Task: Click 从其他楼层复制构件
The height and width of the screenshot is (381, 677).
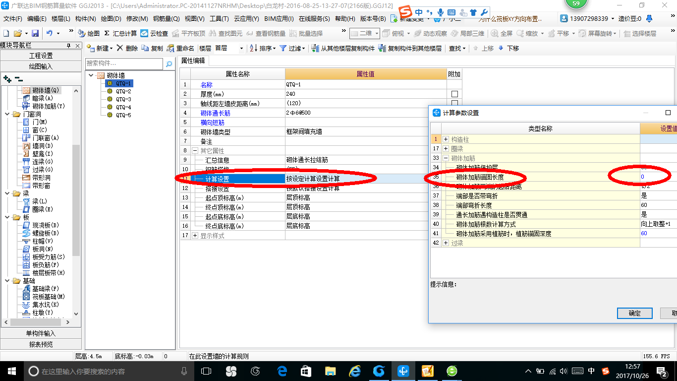Action: tap(343, 48)
